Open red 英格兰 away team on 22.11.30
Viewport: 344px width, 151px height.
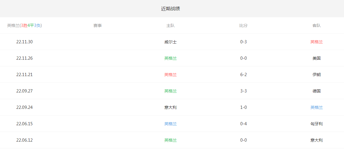[x=317, y=42]
